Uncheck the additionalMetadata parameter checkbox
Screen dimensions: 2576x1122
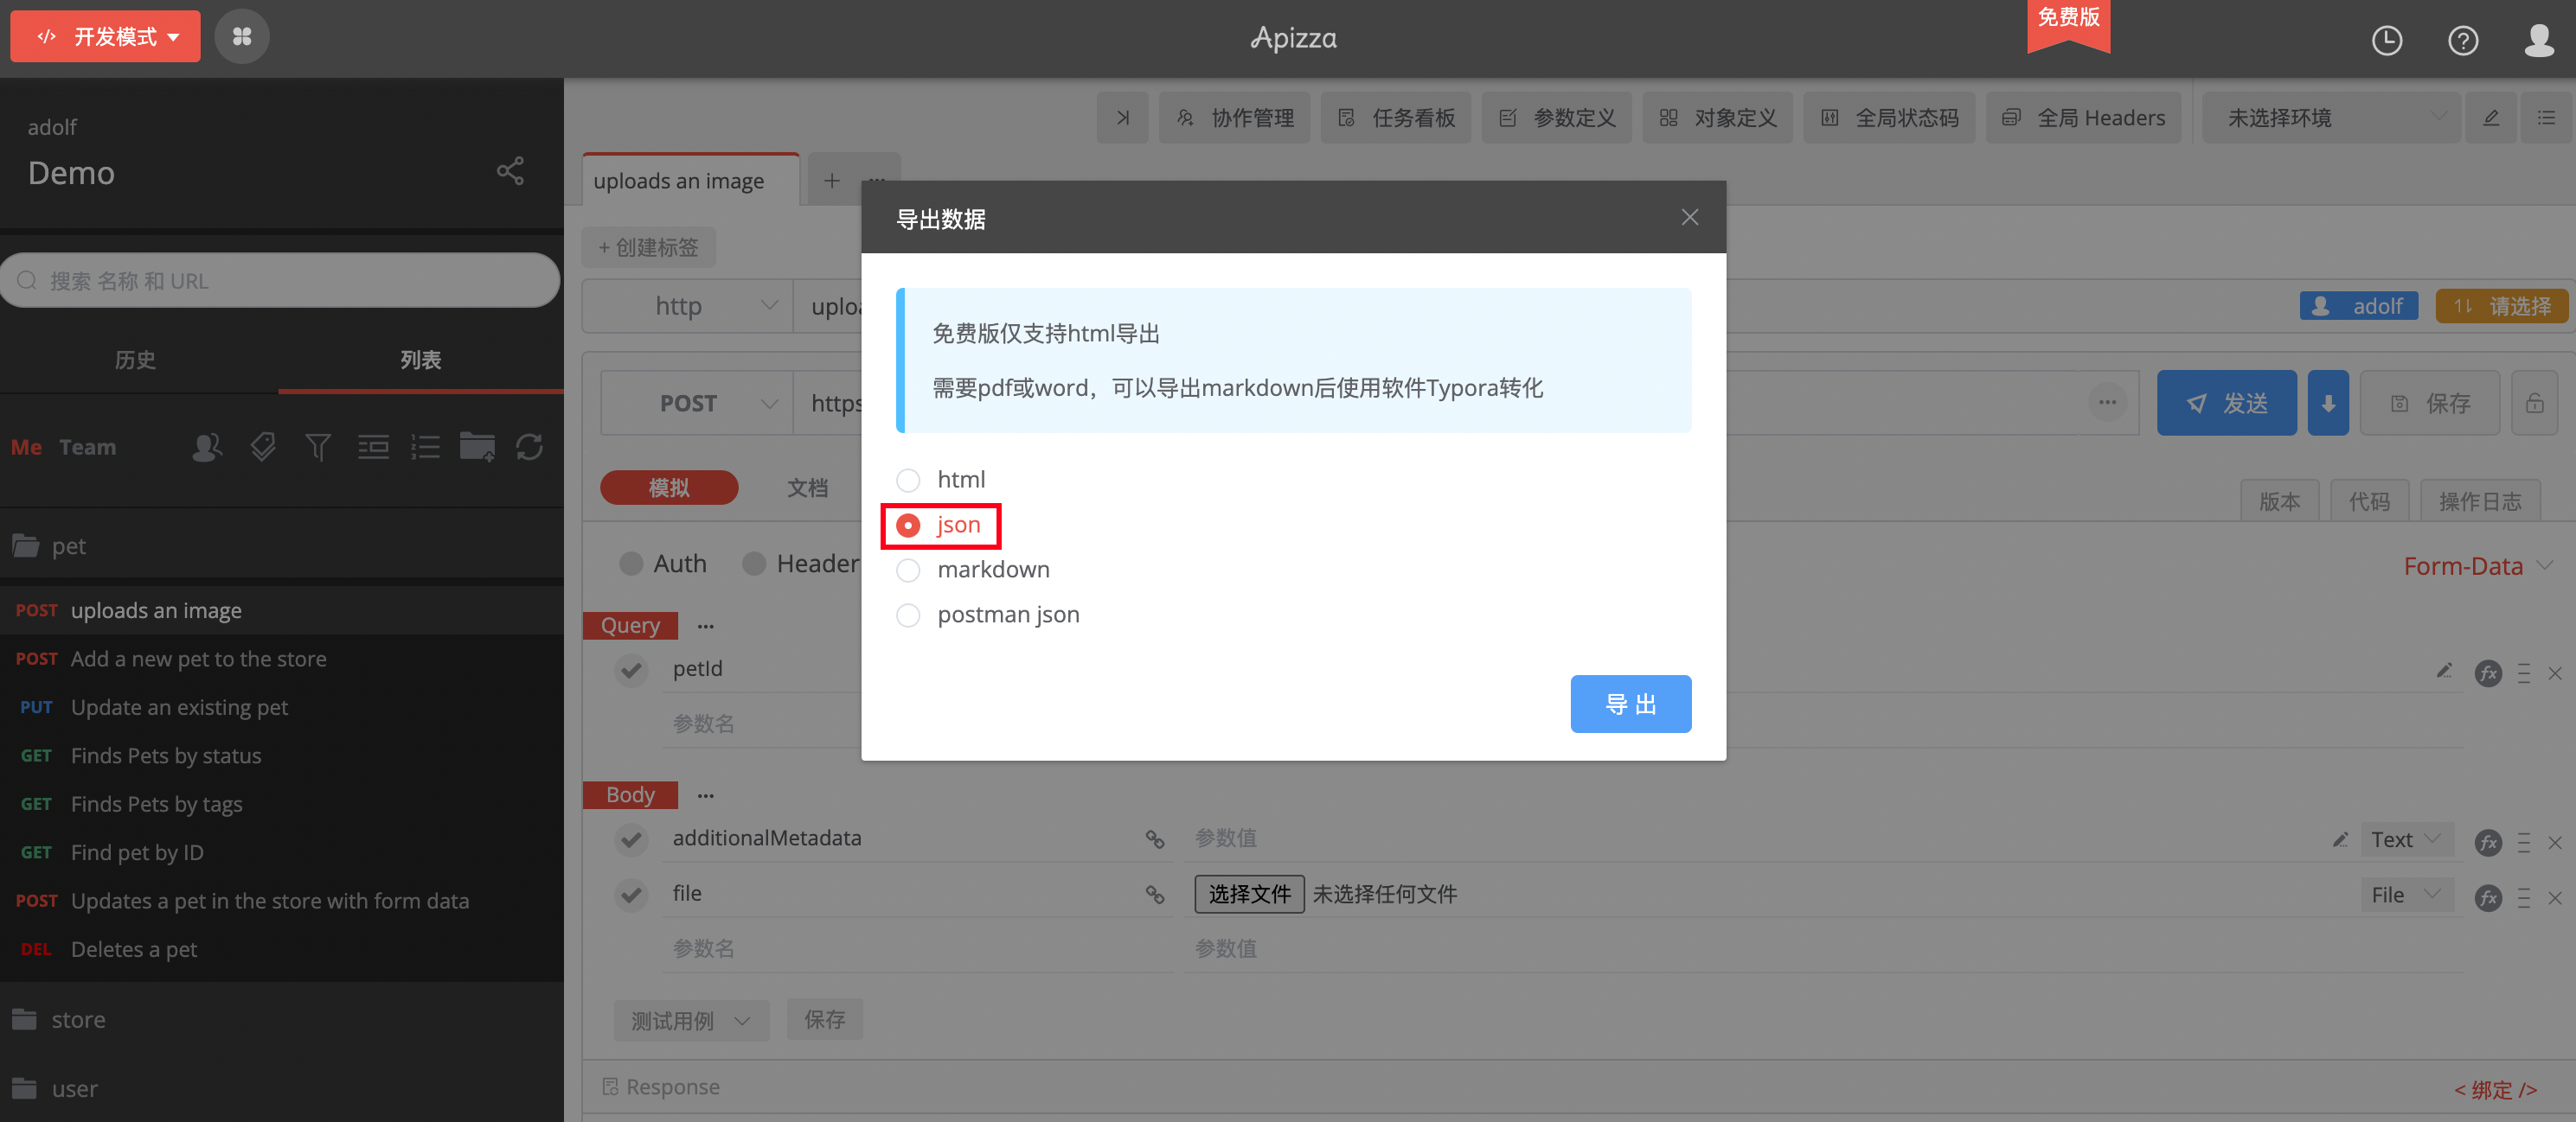tap(631, 839)
